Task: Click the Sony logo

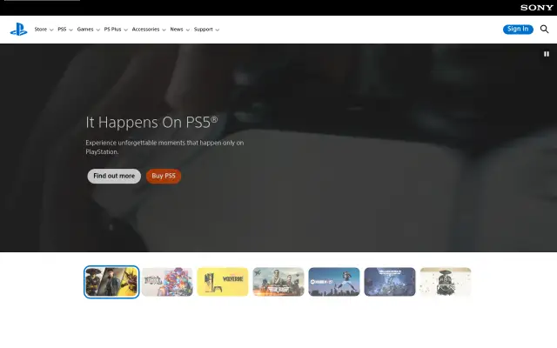Action: click(537, 8)
